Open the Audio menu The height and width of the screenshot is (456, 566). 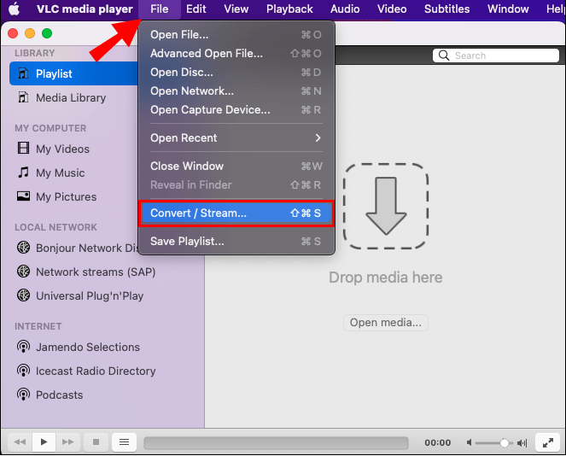(345, 9)
